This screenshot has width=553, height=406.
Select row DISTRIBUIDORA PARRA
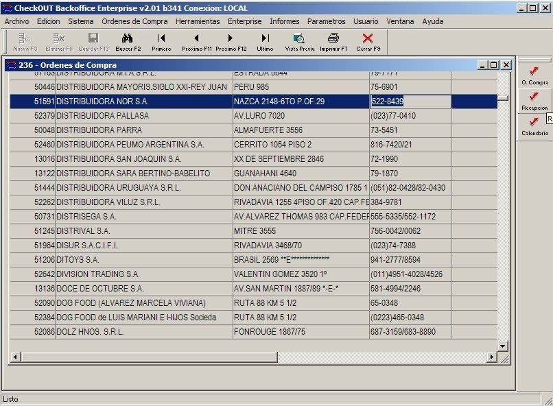pyautogui.click(x=254, y=130)
